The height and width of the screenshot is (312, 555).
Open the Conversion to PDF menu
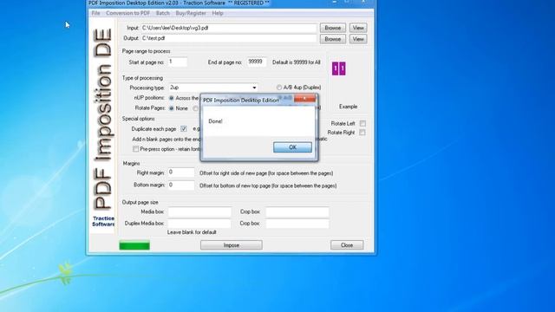pyautogui.click(x=127, y=13)
